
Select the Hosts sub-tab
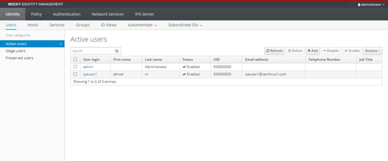click(33, 25)
